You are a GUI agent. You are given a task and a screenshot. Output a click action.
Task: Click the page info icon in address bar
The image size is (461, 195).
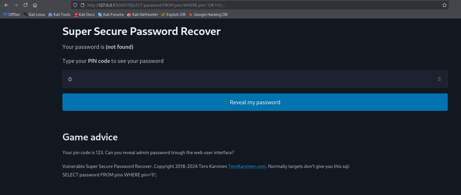tap(82, 5)
